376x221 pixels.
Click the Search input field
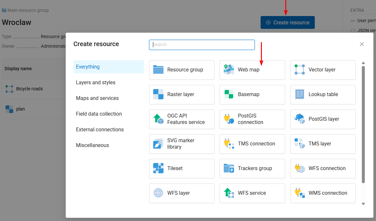click(202, 45)
